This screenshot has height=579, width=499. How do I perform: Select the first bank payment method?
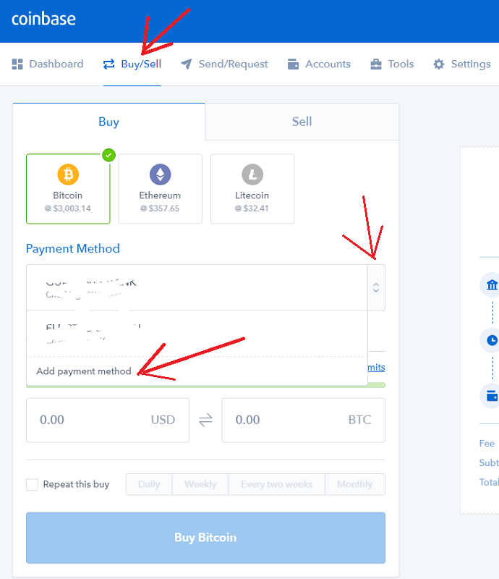197,287
